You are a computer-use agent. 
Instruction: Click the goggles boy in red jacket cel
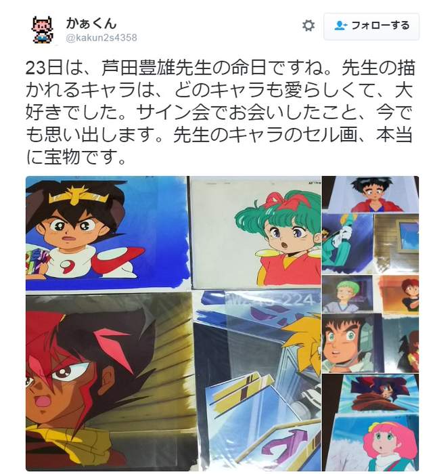371,194
